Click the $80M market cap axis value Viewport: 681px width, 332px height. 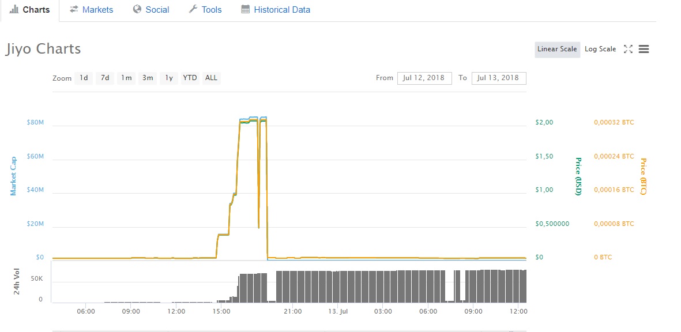click(x=35, y=122)
